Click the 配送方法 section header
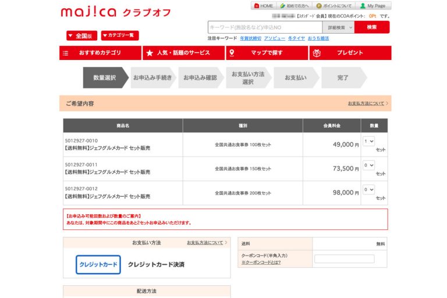This screenshot has height=298, width=447. click(147, 291)
